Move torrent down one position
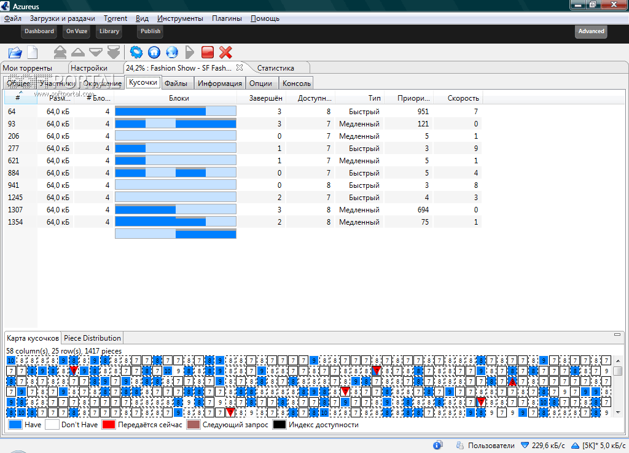This screenshot has height=453, width=629. 96,52
